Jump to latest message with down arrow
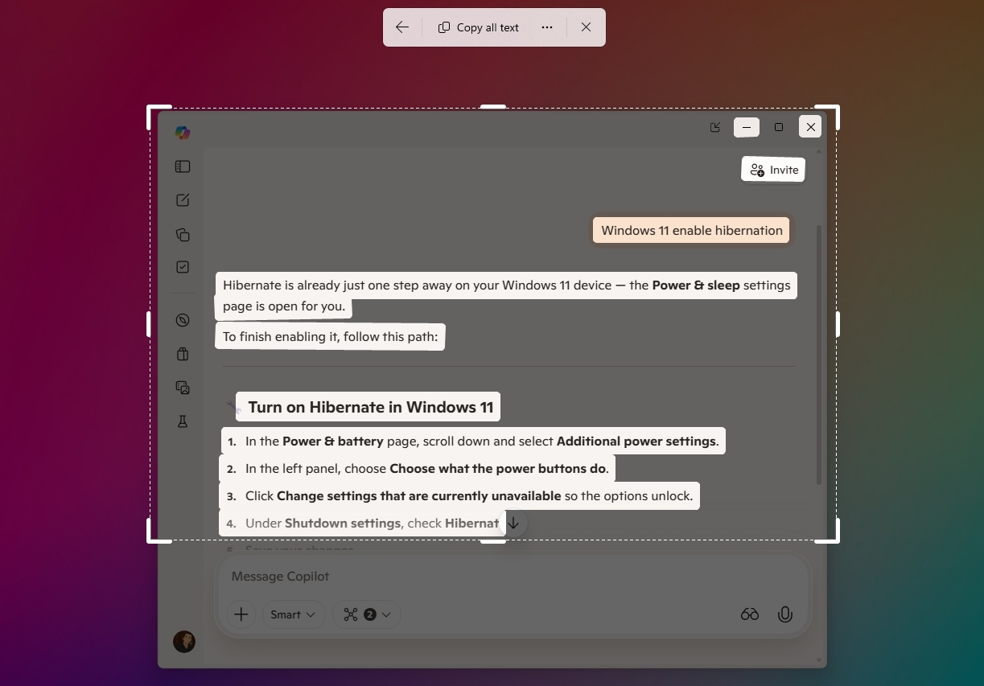984x686 pixels. click(513, 523)
